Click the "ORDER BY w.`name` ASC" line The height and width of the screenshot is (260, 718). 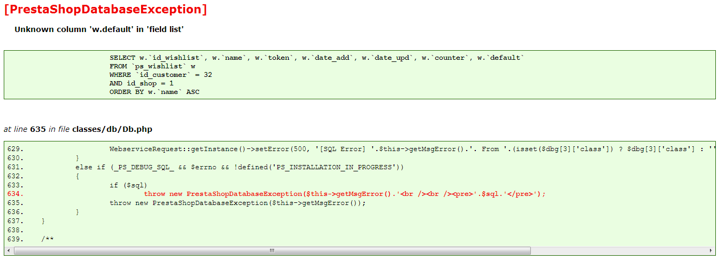coord(155,92)
